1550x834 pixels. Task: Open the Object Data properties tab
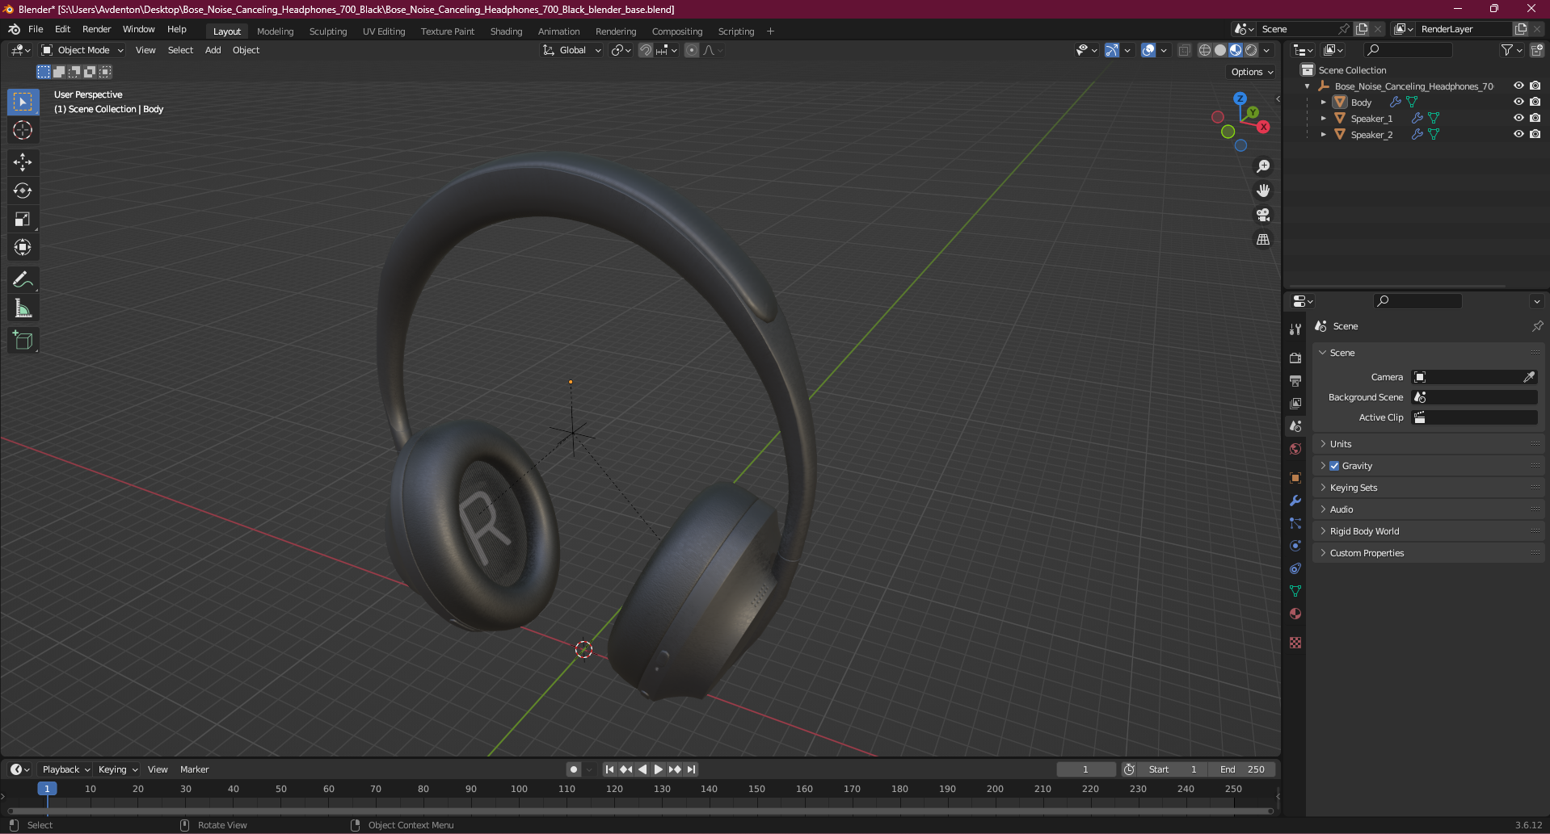coord(1295,591)
